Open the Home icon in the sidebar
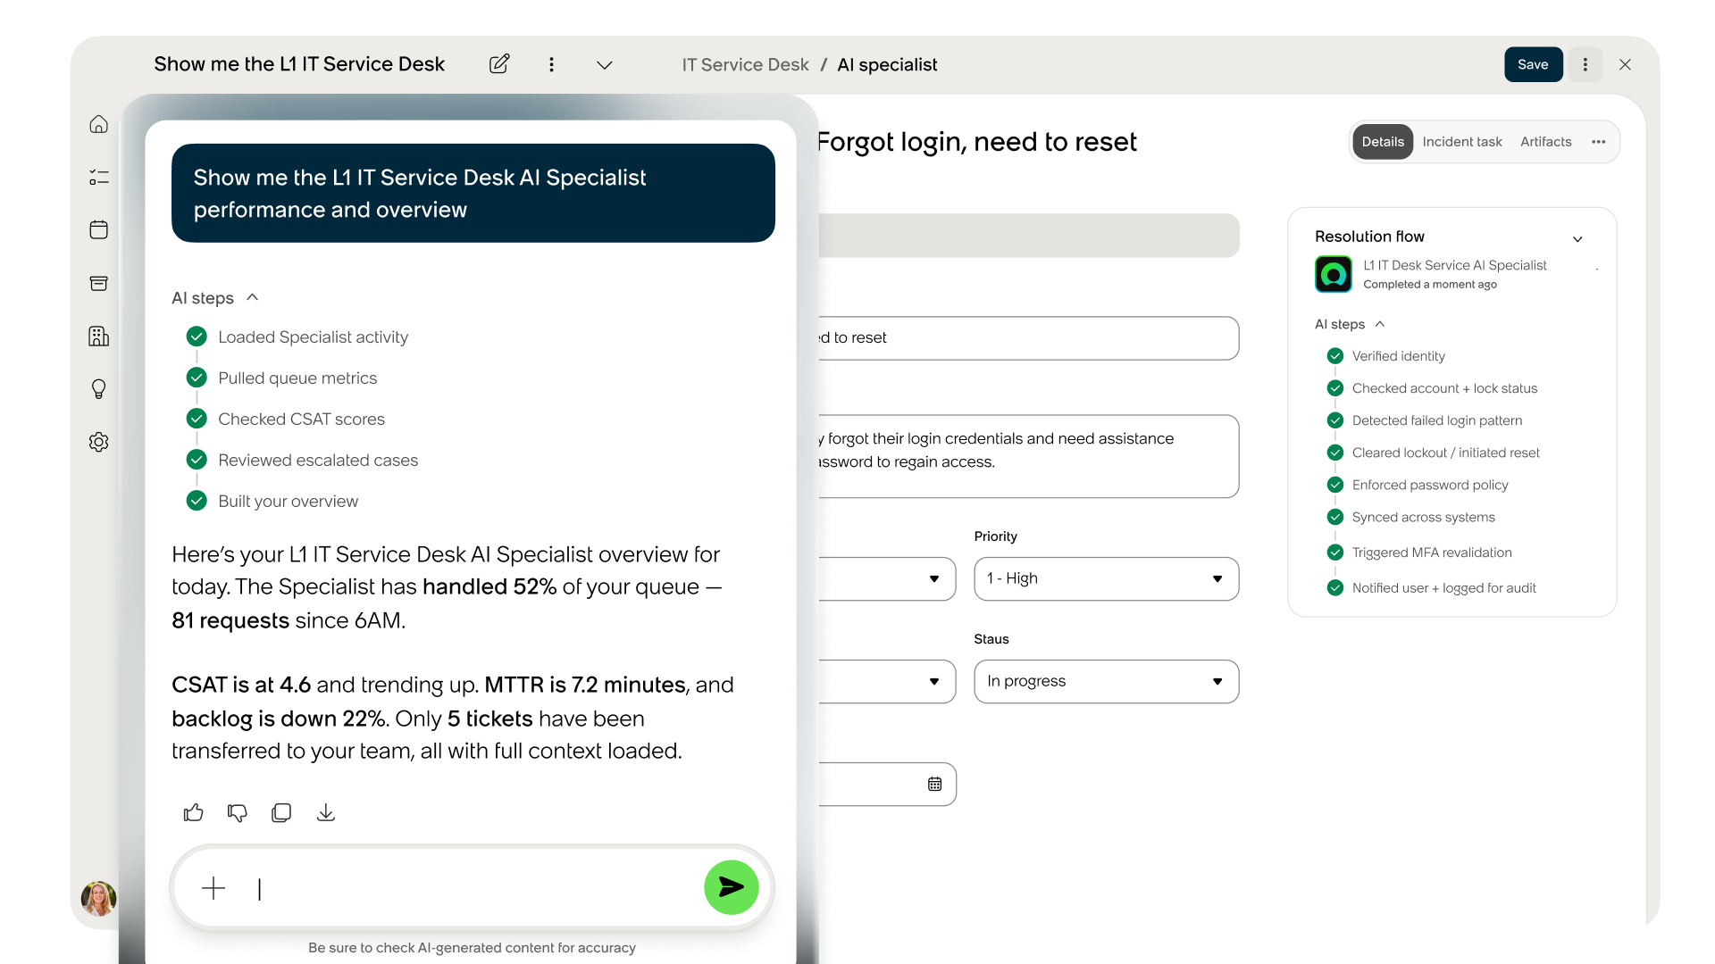This screenshot has width=1715, height=964. pyautogui.click(x=99, y=124)
